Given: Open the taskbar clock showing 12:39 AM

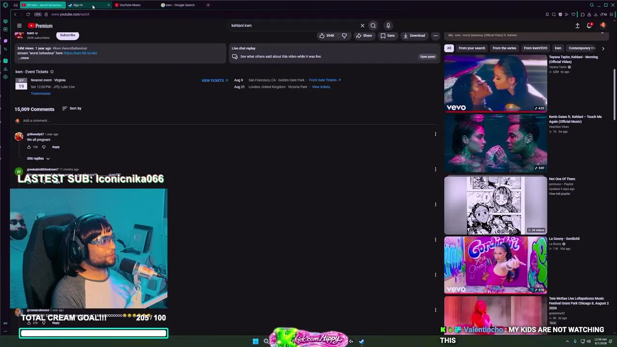Looking at the screenshot, I should pos(600,341).
